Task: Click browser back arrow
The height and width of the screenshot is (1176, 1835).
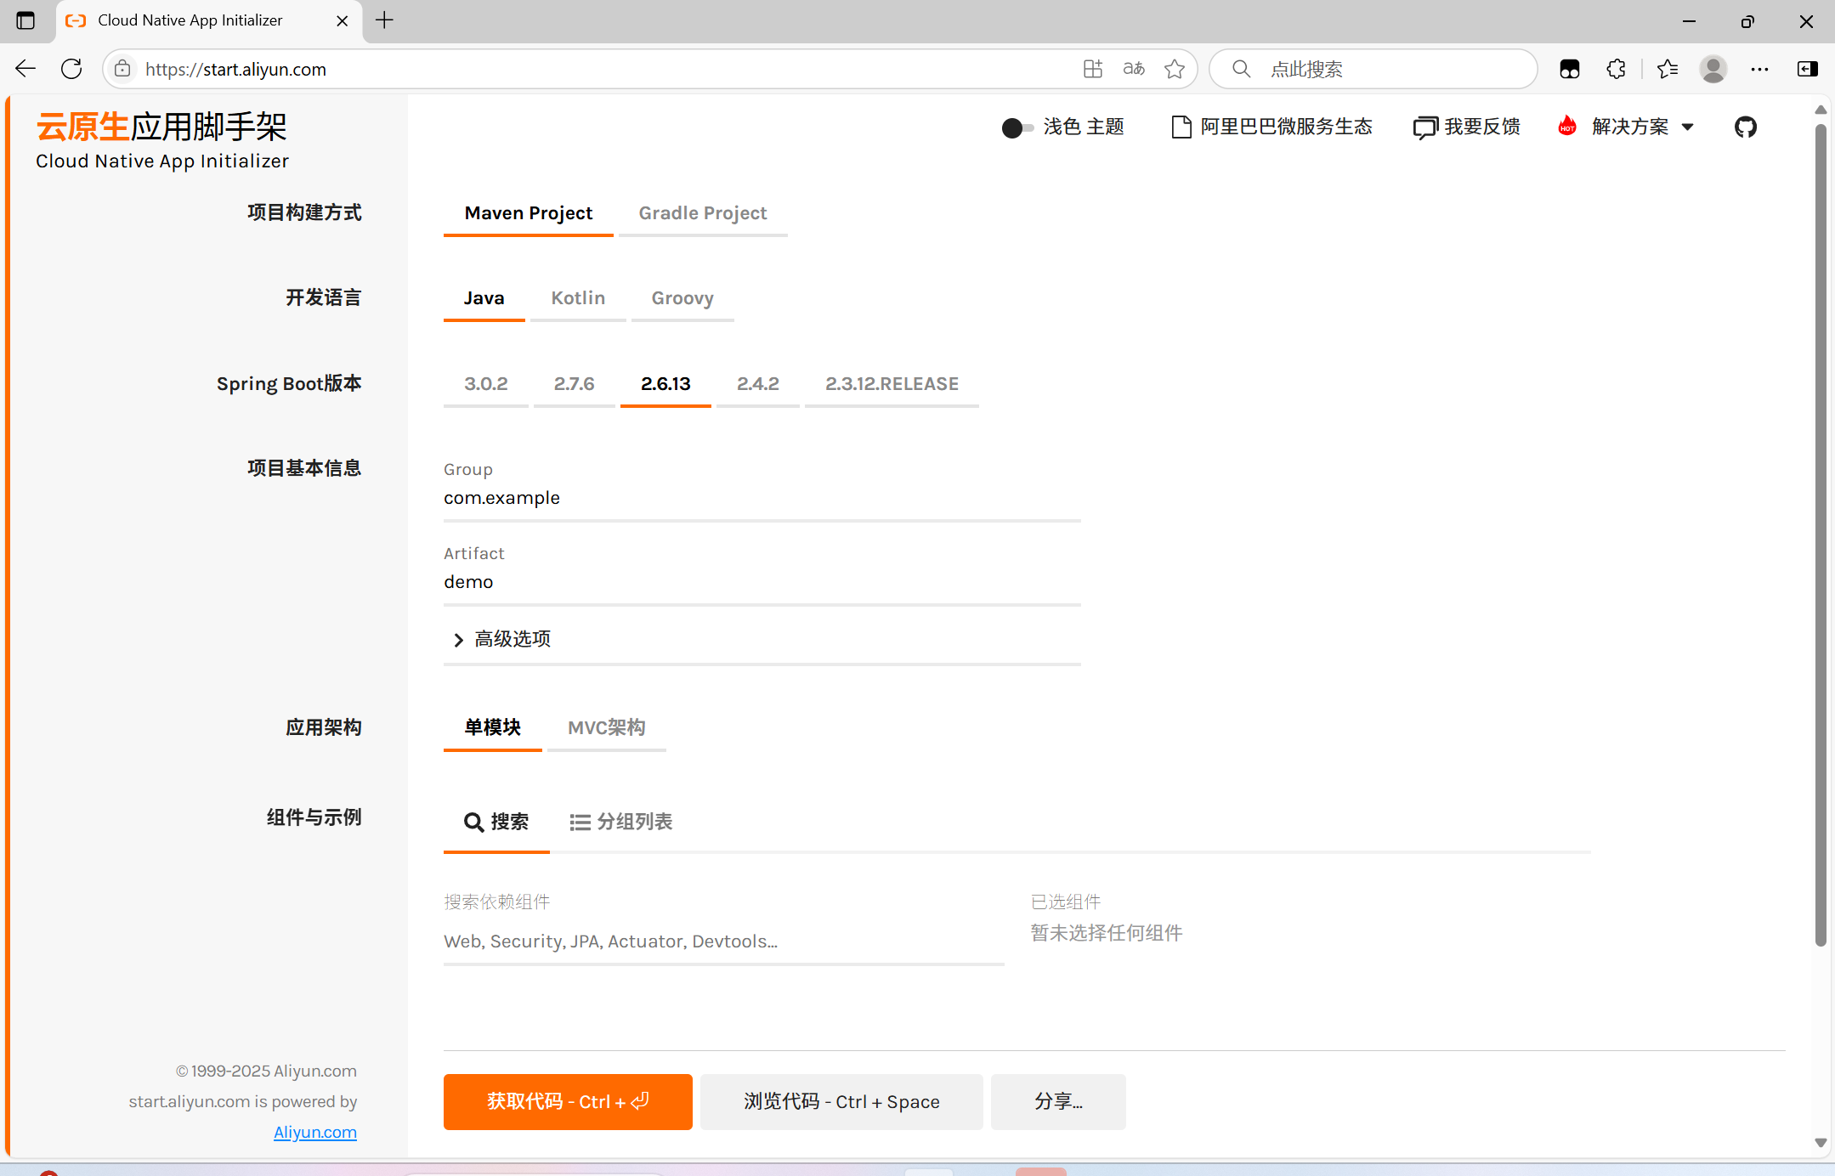Action: pyautogui.click(x=25, y=69)
